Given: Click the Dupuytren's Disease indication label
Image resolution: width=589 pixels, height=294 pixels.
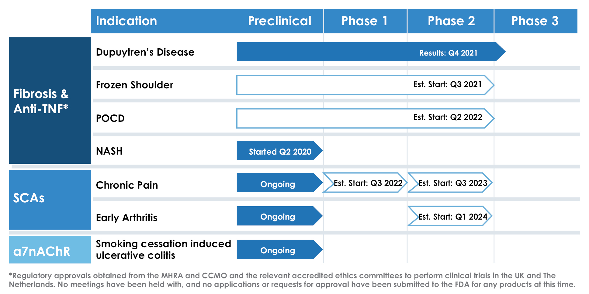Looking at the screenshot, I should pos(145,52).
